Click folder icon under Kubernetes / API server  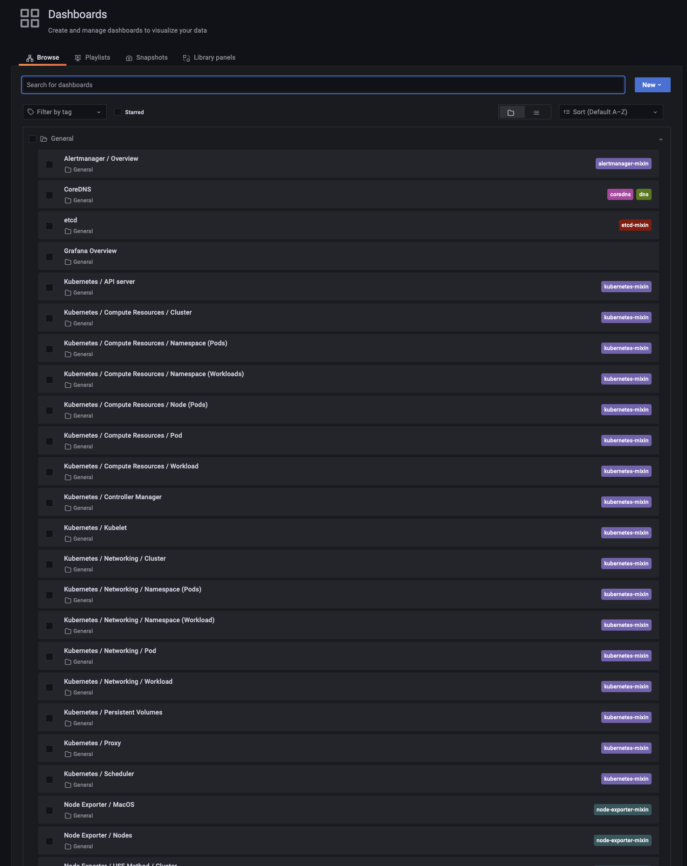pyautogui.click(x=68, y=293)
